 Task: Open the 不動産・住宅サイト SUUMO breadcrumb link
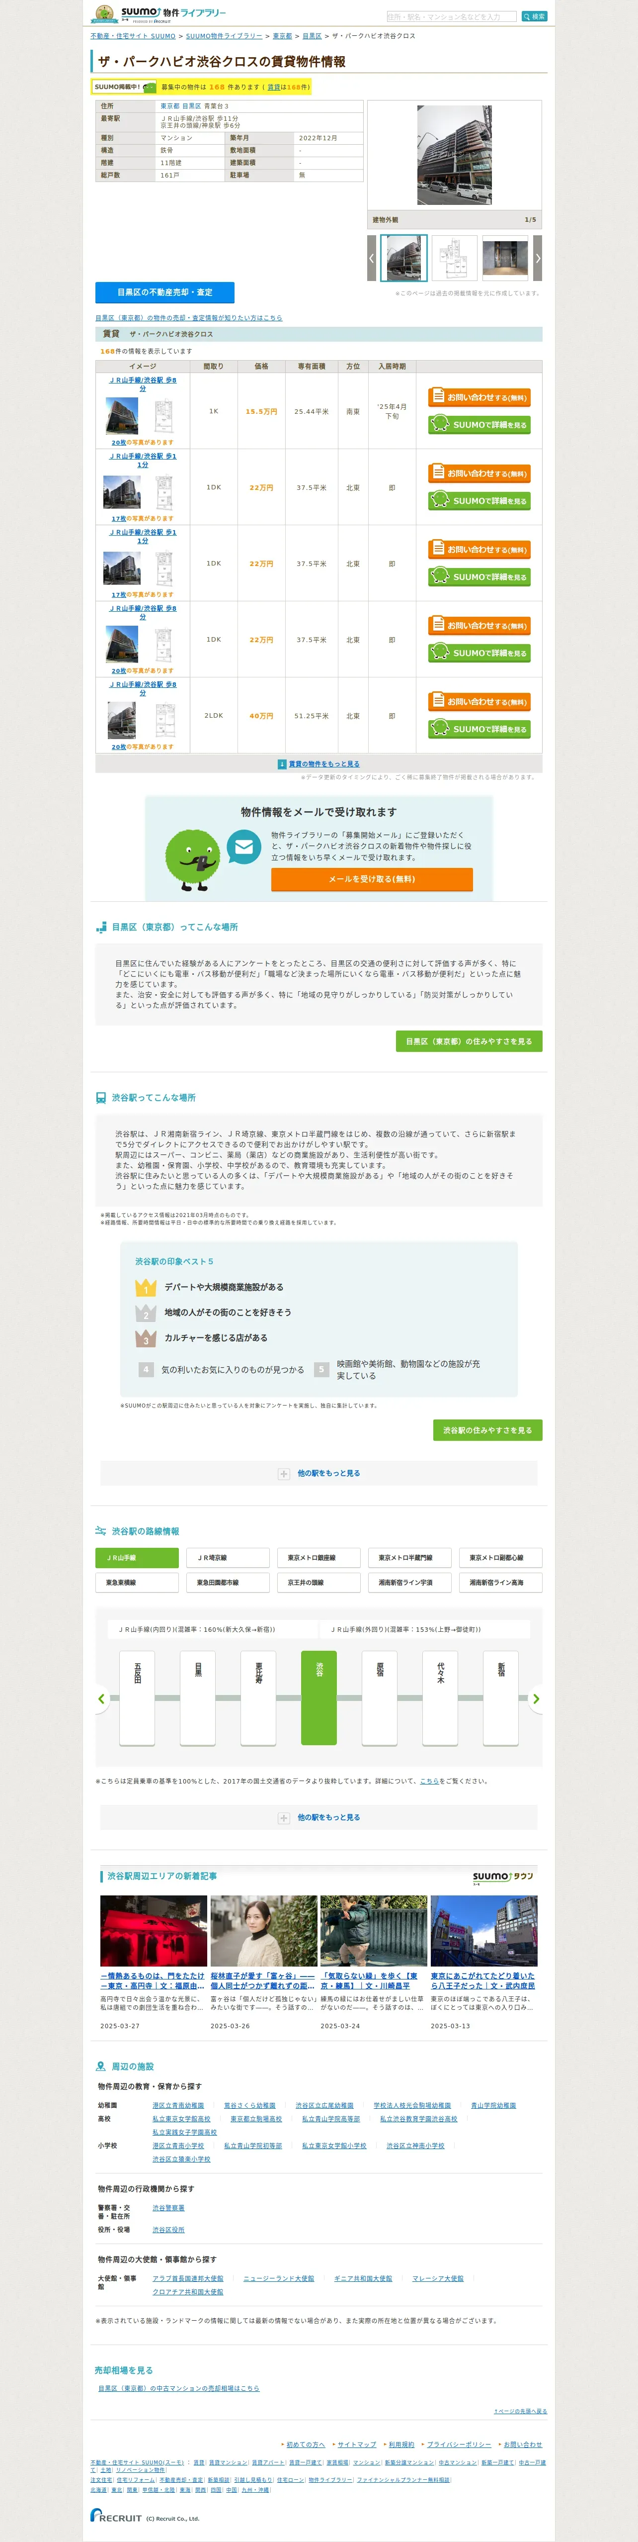point(133,35)
